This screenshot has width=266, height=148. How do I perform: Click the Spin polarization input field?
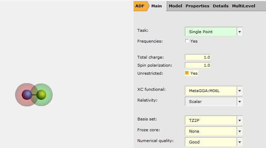[x=197, y=65]
